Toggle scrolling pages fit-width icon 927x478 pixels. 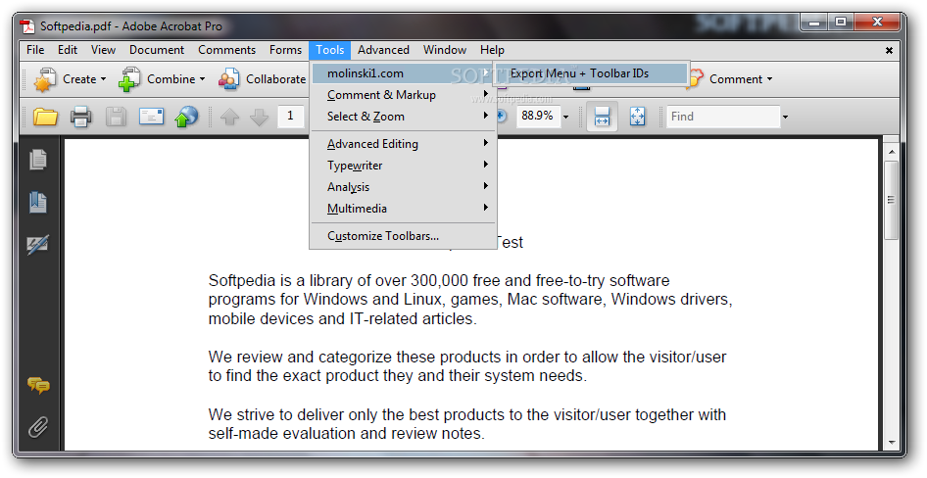pyautogui.click(x=602, y=117)
